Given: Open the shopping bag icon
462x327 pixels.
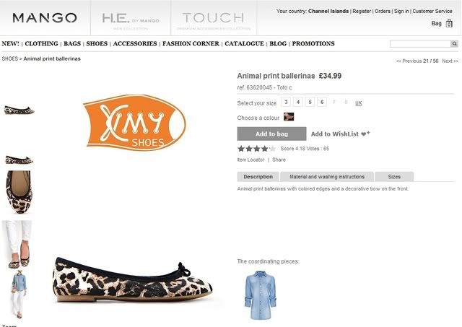Looking at the screenshot, I should click(x=449, y=23).
